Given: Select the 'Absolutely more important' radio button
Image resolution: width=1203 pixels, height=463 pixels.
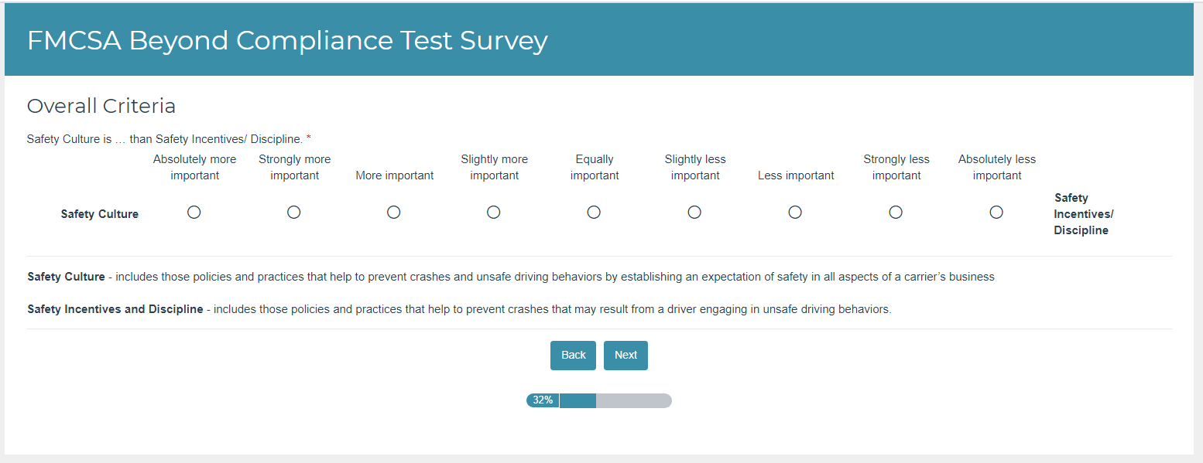Looking at the screenshot, I should (194, 212).
